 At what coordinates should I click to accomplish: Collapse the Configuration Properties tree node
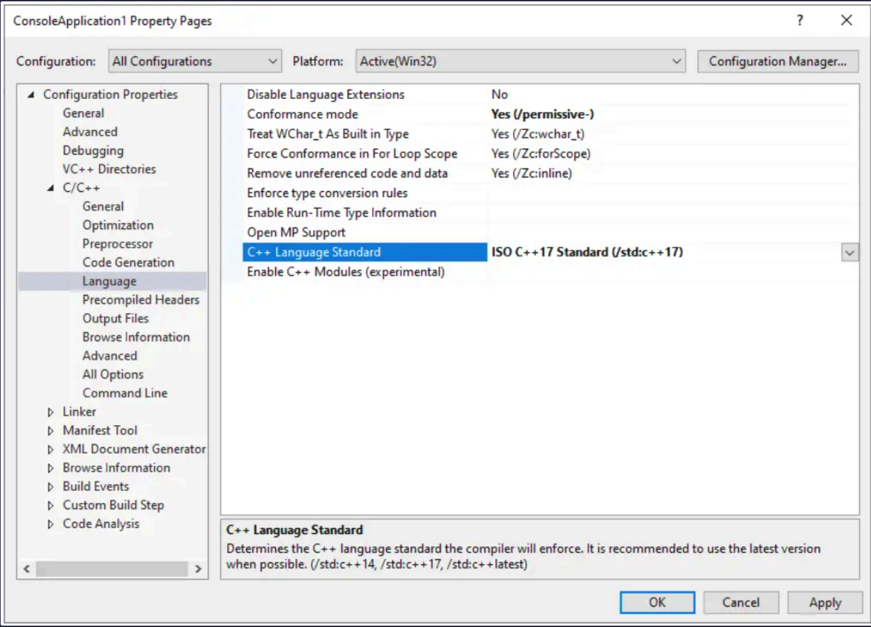(x=30, y=95)
